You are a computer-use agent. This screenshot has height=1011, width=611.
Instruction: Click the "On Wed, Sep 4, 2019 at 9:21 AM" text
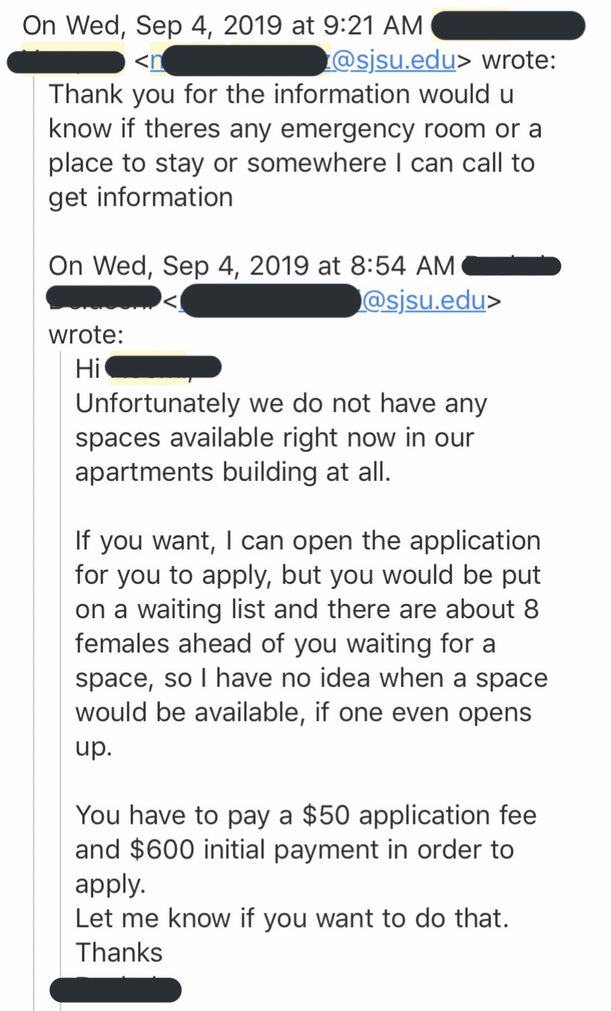pyautogui.click(x=222, y=26)
